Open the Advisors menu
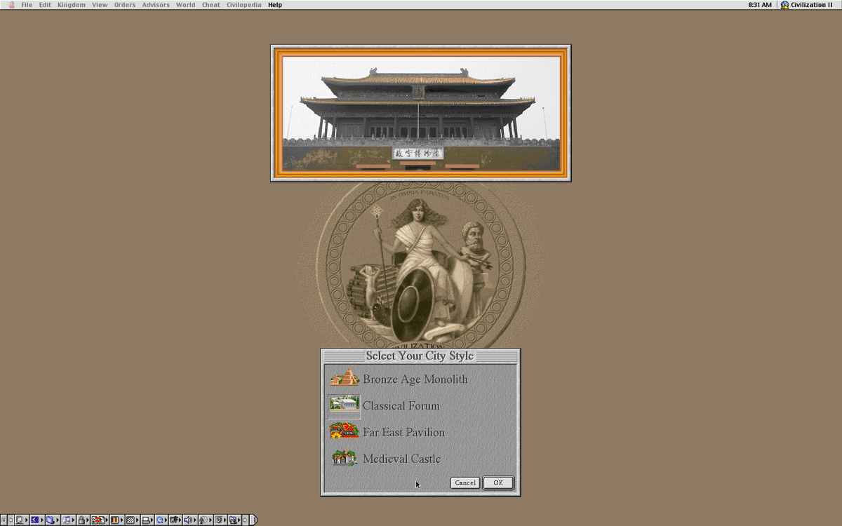The width and height of the screenshot is (842, 526). coord(156,5)
